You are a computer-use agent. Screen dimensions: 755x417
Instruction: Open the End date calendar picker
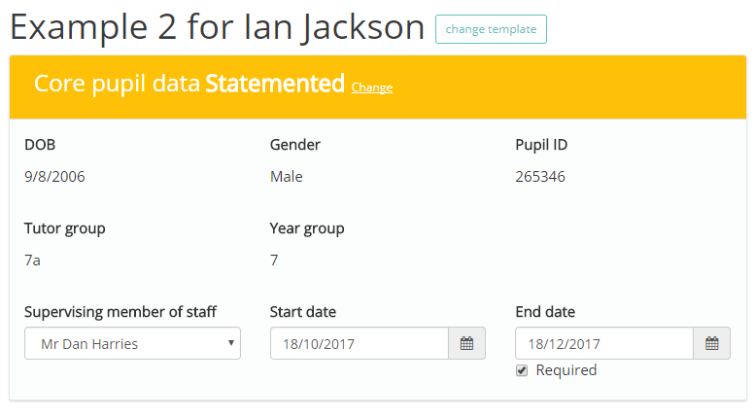point(711,343)
